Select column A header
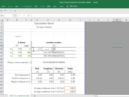129x97 pixels. coord(8,20)
